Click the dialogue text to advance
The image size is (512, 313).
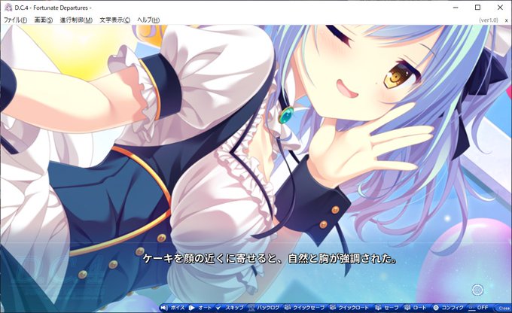(x=270, y=259)
